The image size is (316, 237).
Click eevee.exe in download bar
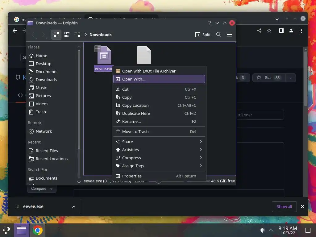[33, 206]
